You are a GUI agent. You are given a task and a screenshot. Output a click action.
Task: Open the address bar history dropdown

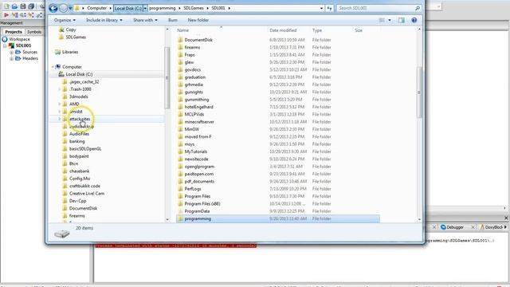point(321,8)
